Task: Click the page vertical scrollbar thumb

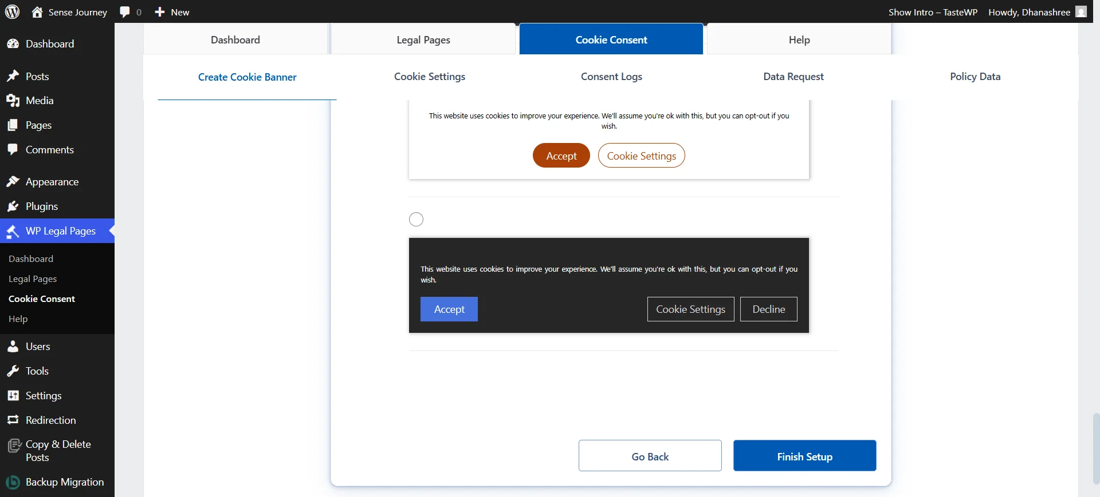Action: (1096, 448)
